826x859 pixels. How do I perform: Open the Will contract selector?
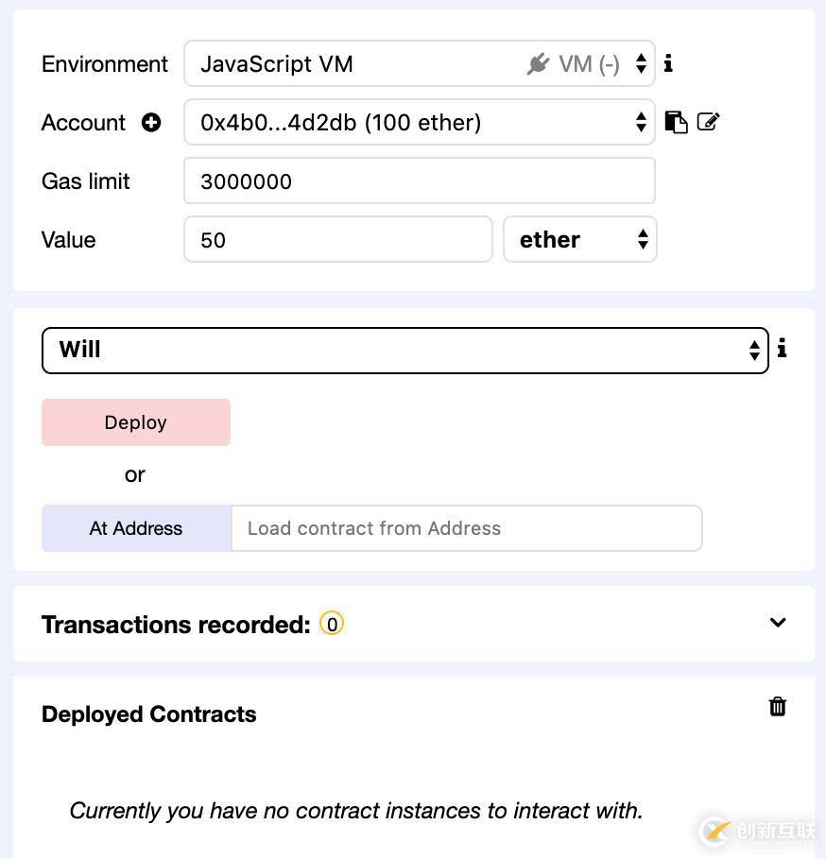404,351
